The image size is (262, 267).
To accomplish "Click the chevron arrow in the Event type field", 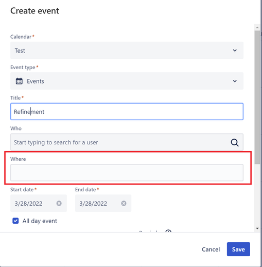I will point(235,81).
